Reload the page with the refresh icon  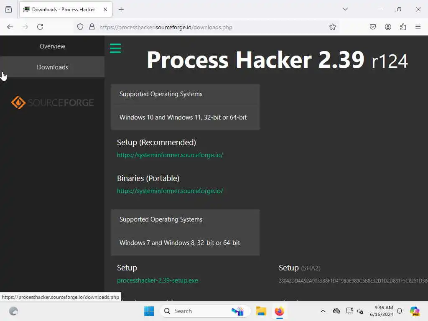click(40, 27)
